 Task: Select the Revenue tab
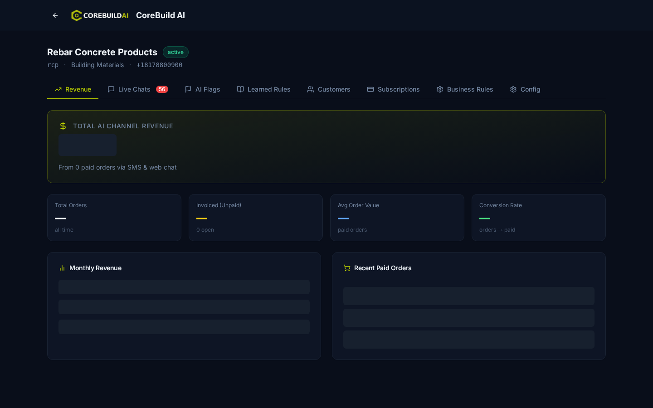[73, 89]
